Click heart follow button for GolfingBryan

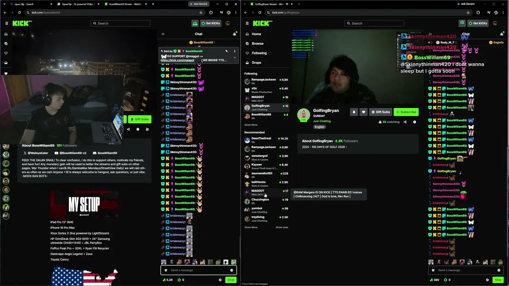click(363, 112)
